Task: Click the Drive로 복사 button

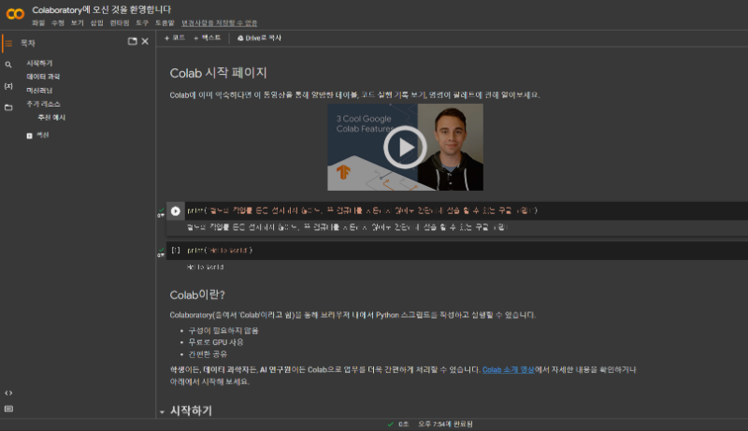Action: [x=260, y=37]
